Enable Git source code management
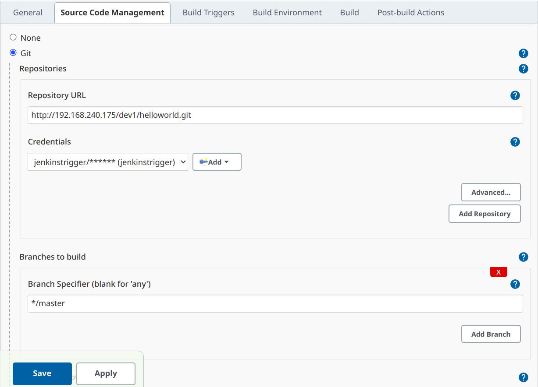Image resolution: width=538 pixels, height=387 pixels. pyautogui.click(x=13, y=53)
